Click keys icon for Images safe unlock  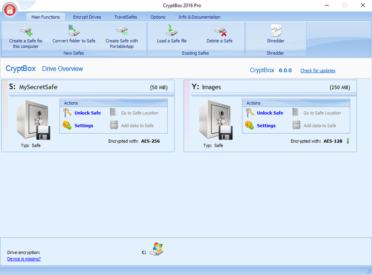[249, 113]
